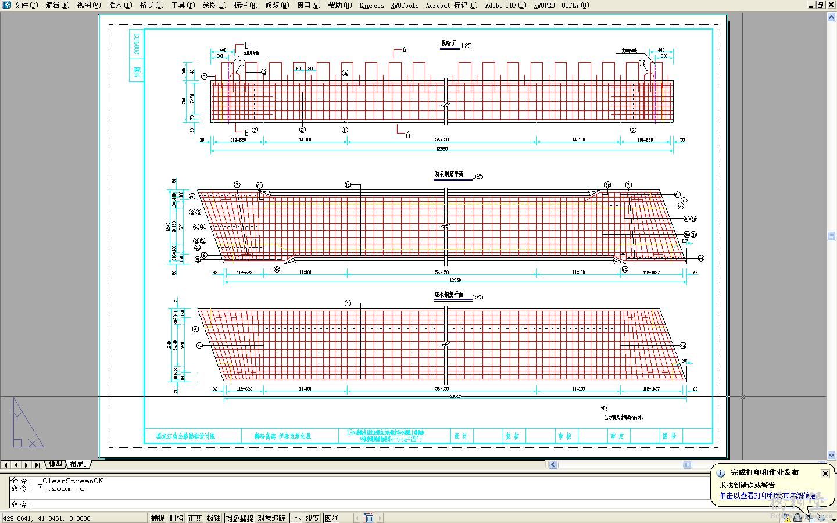This screenshot has height=523, width=837.
Task: Open the 帮助(H) menu
Action: pyautogui.click(x=339, y=5)
